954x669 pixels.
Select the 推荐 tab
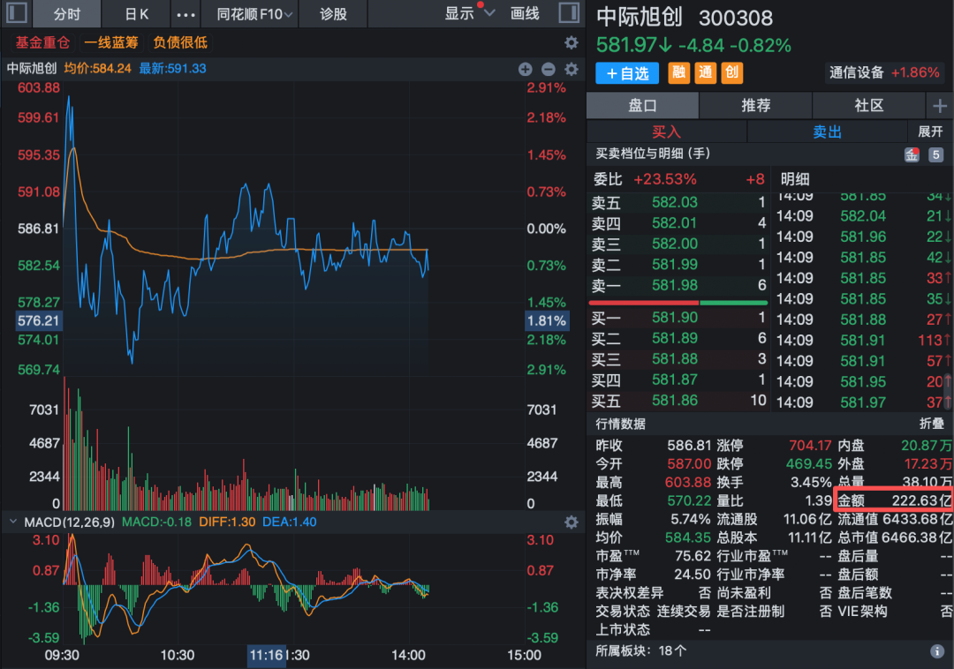click(756, 105)
